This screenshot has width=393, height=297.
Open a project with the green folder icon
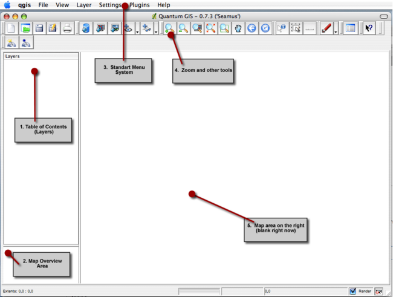(x=25, y=28)
